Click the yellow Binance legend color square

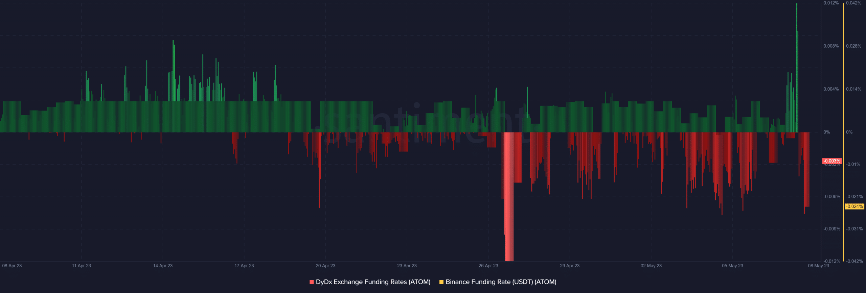(x=441, y=282)
